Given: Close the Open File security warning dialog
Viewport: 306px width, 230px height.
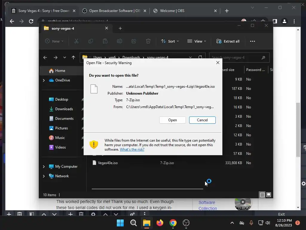Looking at the screenshot, I should click(218, 63).
